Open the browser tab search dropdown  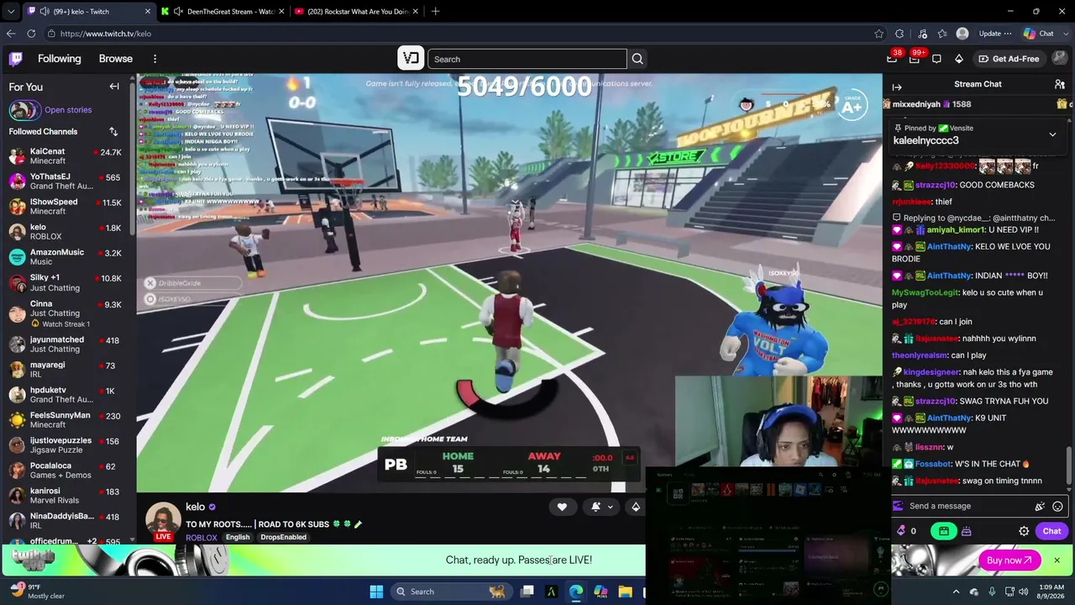pos(11,12)
